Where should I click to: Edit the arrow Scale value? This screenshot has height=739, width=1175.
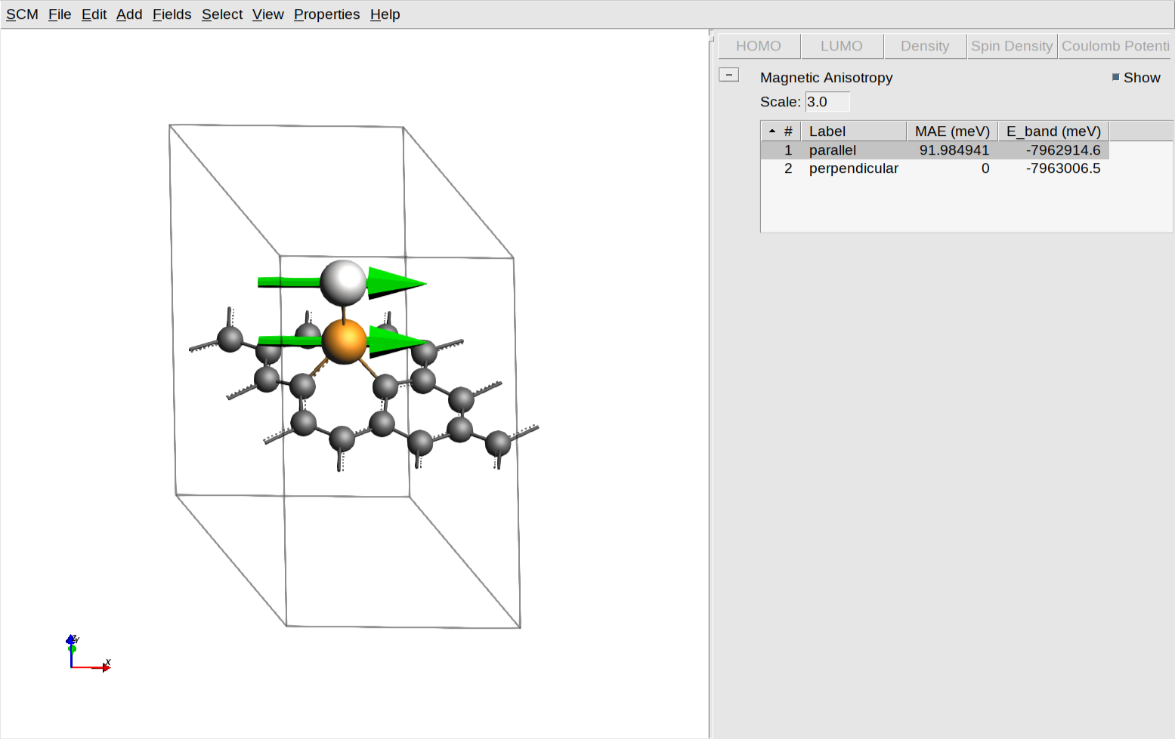tap(827, 101)
